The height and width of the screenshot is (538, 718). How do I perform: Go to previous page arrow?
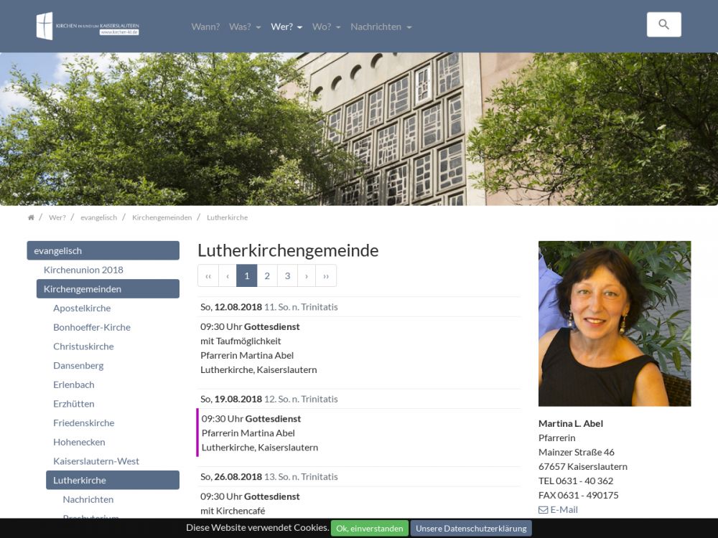click(228, 275)
